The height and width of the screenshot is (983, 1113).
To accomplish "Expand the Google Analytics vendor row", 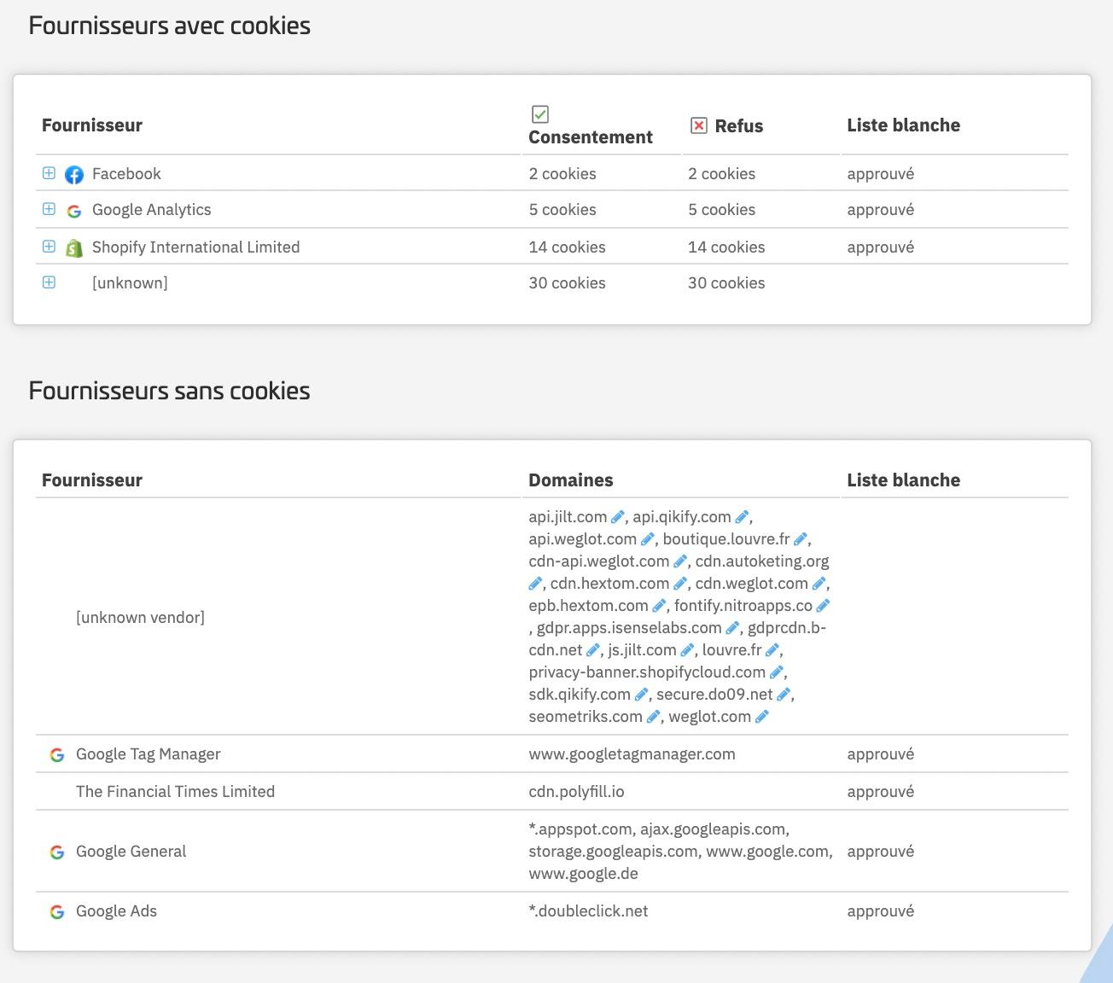I will coord(49,209).
